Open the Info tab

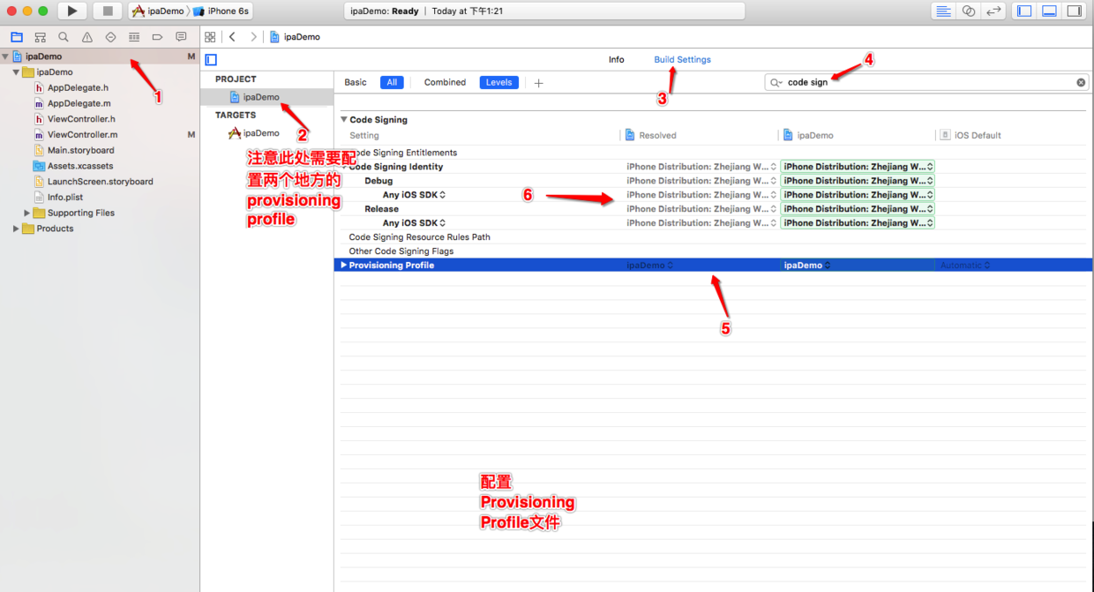tap(616, 60)
